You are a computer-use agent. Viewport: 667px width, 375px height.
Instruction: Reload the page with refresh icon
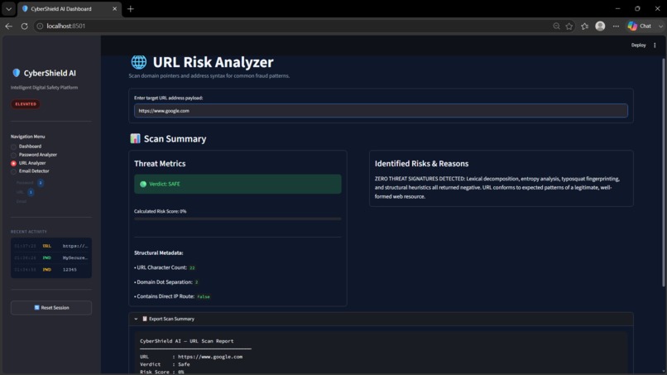coord(24,26)
